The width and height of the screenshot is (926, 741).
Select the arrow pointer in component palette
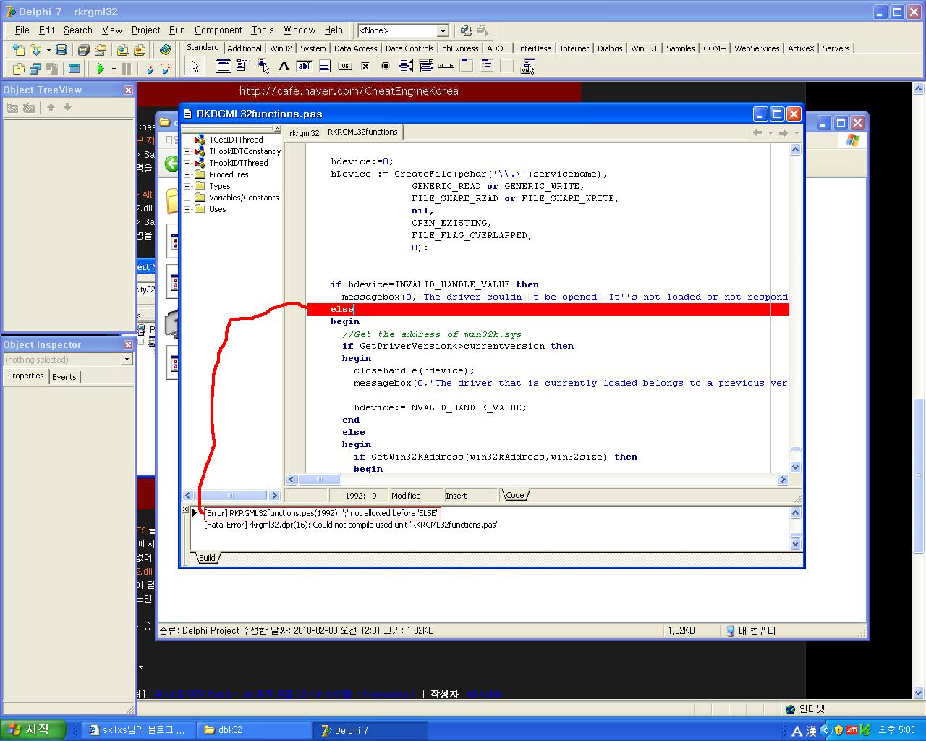[195, 66]
